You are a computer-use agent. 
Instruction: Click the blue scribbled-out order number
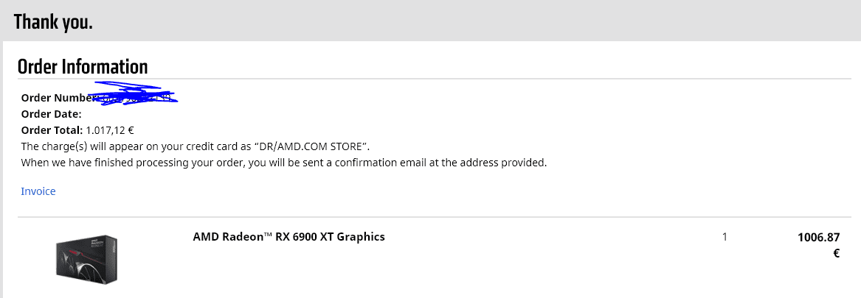tap(136, 93)
